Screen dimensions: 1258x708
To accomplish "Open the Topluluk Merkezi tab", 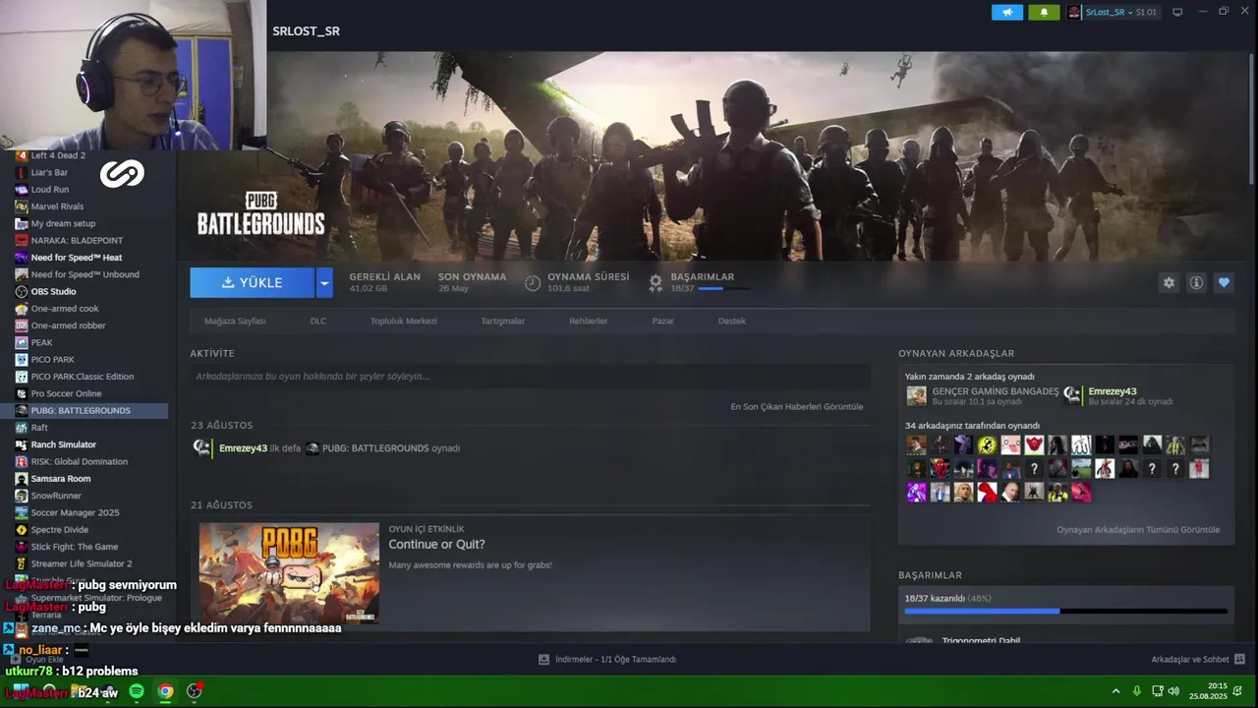I will 403,321.
